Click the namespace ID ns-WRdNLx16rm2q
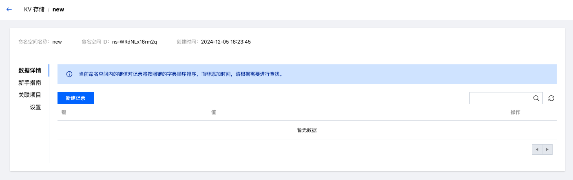 135,42
